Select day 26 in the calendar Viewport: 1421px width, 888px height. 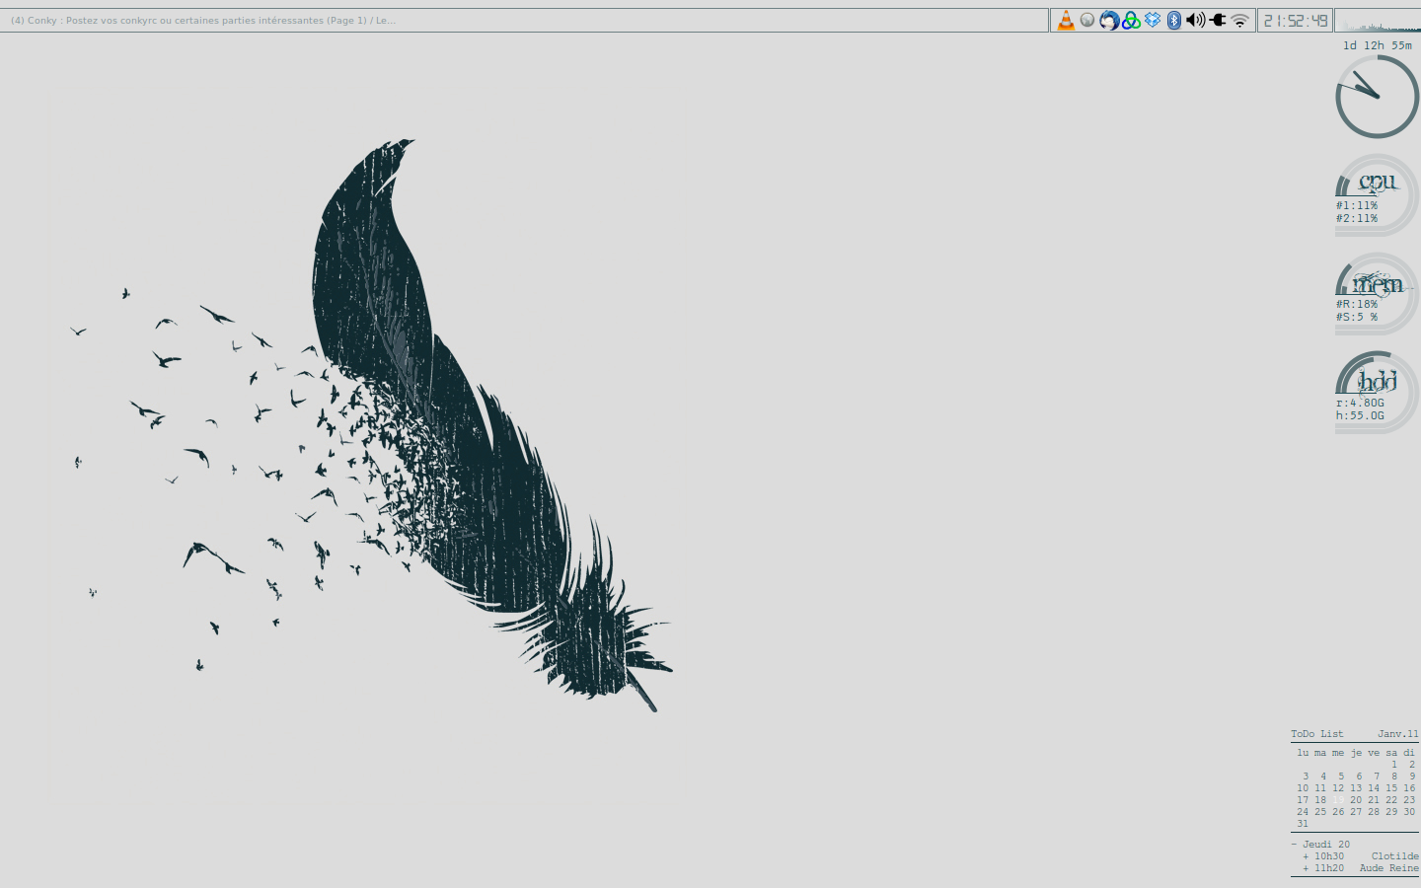tap(1338, 812)
